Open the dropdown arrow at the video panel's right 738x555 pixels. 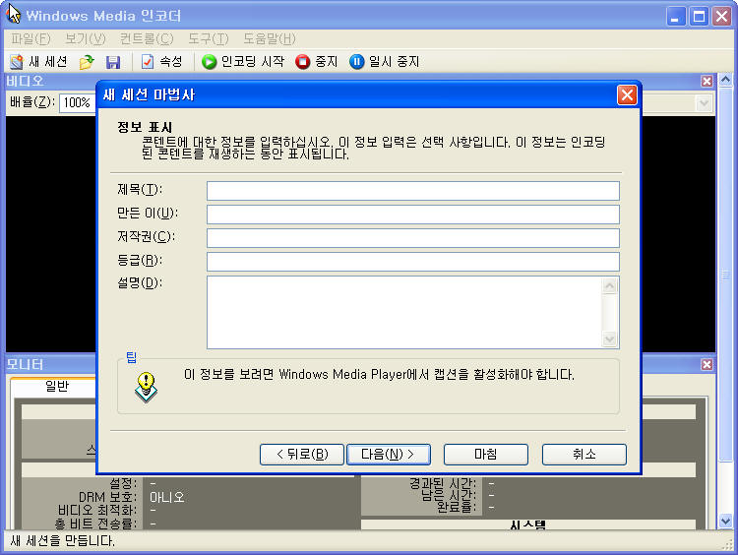click(704, 103)
